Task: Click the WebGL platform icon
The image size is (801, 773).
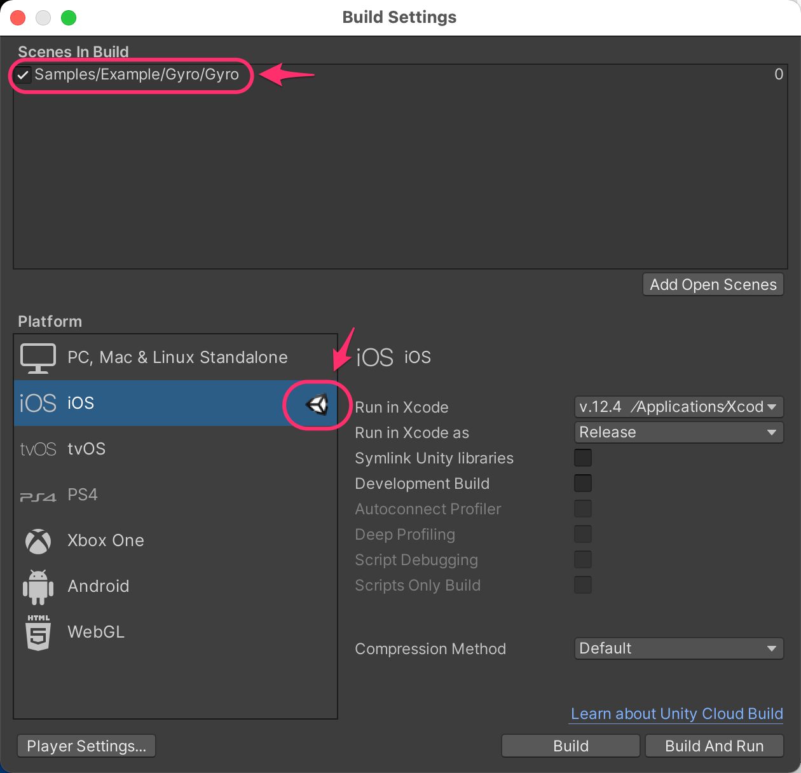Action: [x=38, y=632]
